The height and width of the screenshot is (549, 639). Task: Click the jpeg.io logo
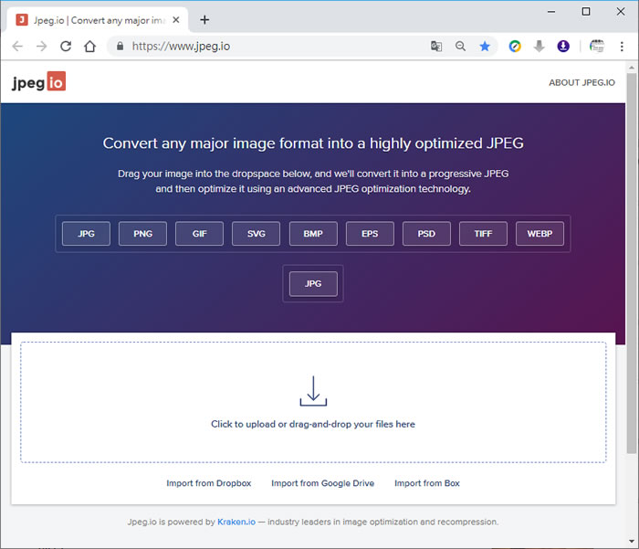pos(38,82)
